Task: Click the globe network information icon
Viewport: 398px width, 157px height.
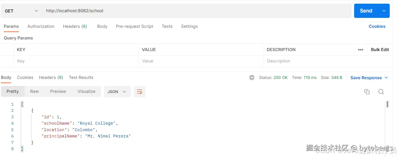Action: coord(252,78)
